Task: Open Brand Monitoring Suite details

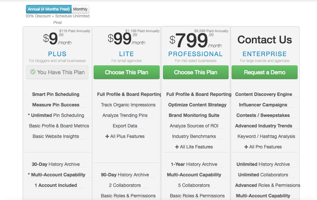Action: [x=194, y=115]
